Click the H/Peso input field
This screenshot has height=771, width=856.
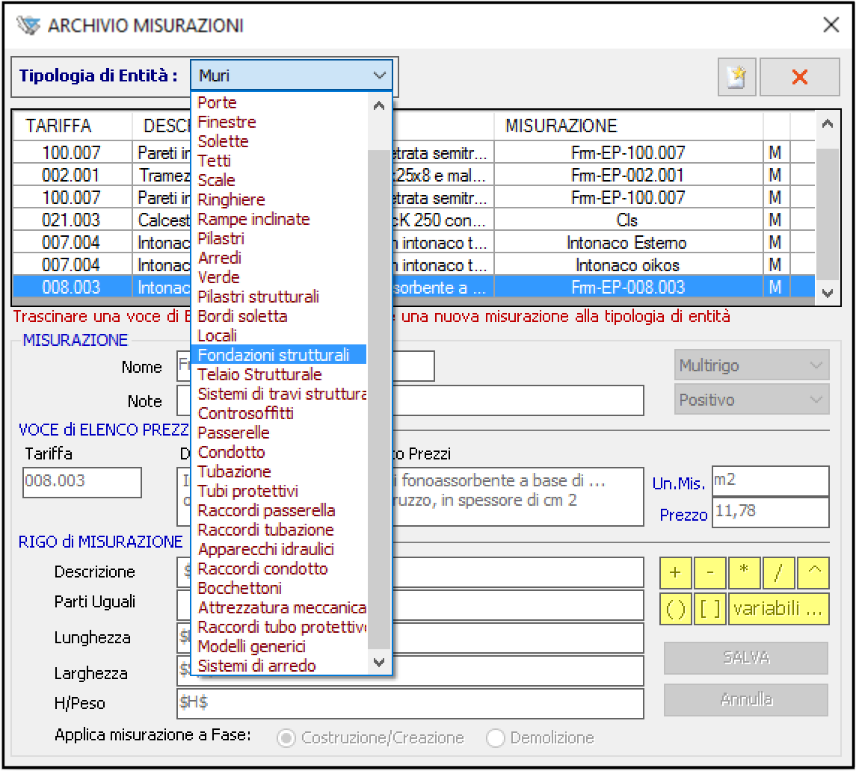point(410,703)
